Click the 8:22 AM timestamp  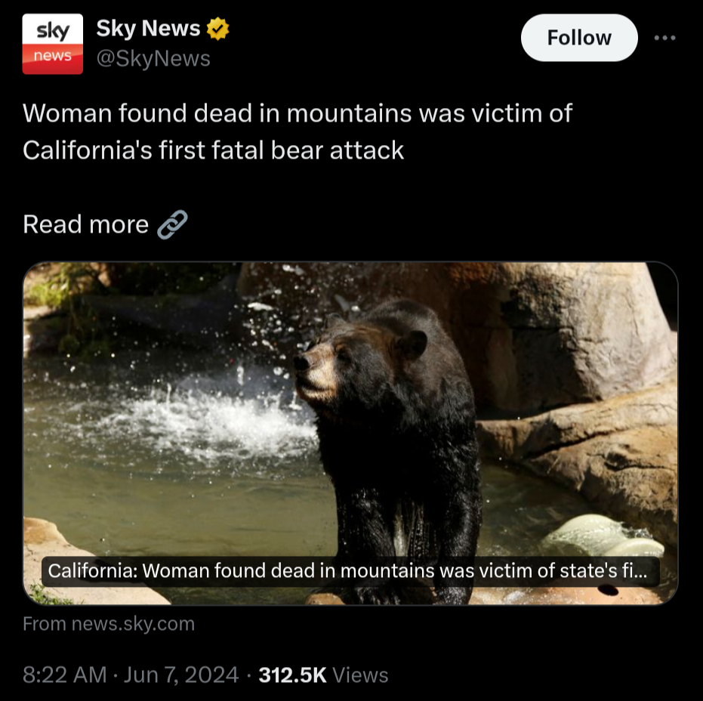[65, 675]
